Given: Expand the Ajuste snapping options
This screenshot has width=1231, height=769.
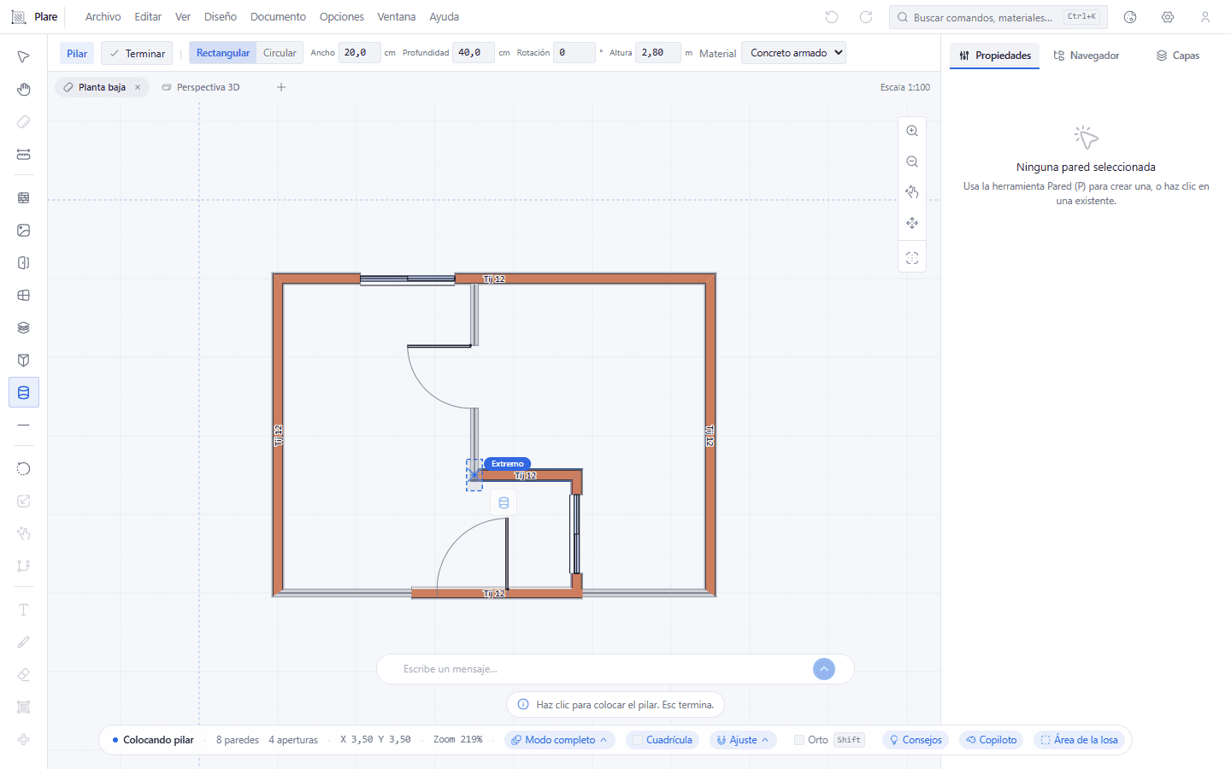Looking at the screenshot, I should [x=743, y=740].
